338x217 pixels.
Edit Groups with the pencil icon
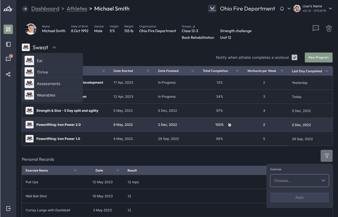(x=194, y=26)
